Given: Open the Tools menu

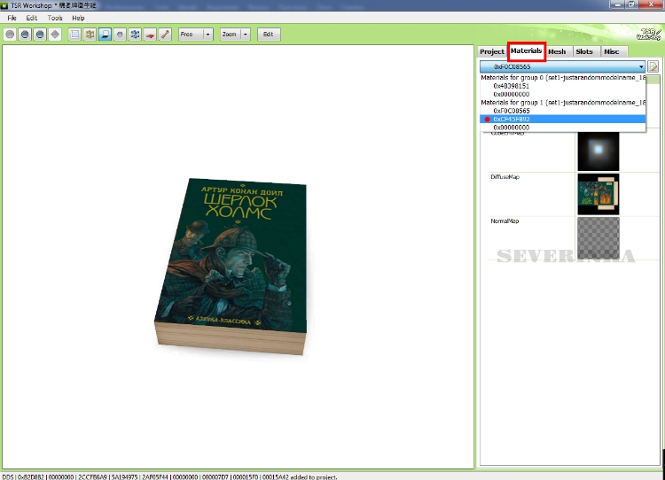Looking at the screenshot, I should point(55,18).
